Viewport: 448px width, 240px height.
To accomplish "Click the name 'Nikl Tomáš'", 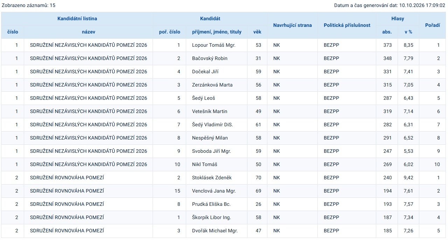I will [x=204, y=164].
